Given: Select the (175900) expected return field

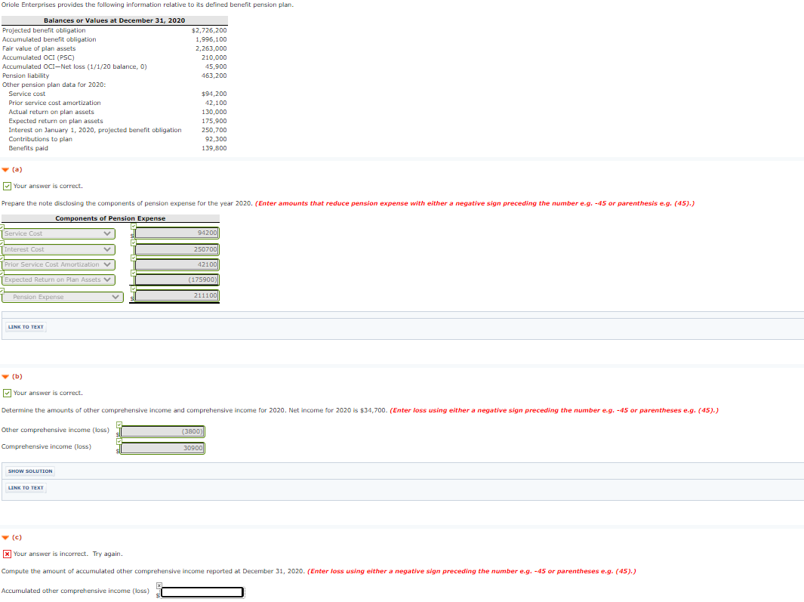Looking at the screenshot, I should pyautogui.click(x=177, y=279).
